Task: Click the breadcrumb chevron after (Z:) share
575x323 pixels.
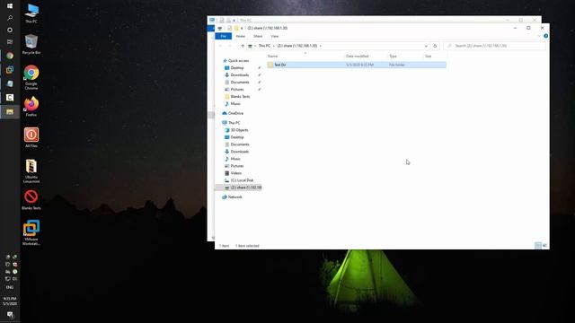Action: click(x=320, y=46)
